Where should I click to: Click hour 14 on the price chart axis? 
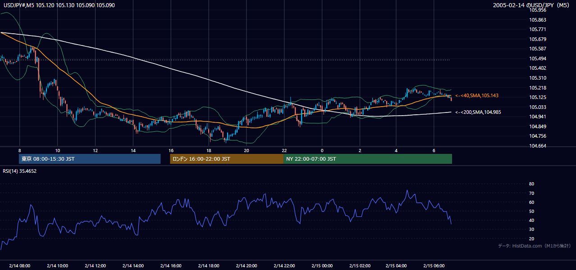tap(133, 150)
